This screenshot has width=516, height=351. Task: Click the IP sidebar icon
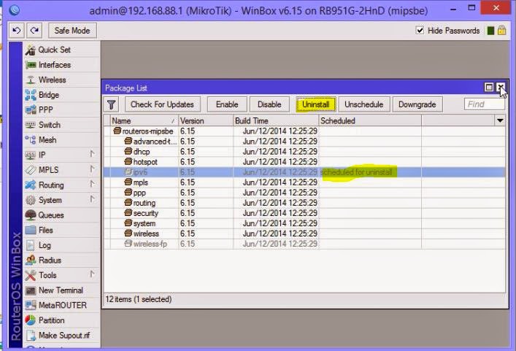[x=30, y=155]
